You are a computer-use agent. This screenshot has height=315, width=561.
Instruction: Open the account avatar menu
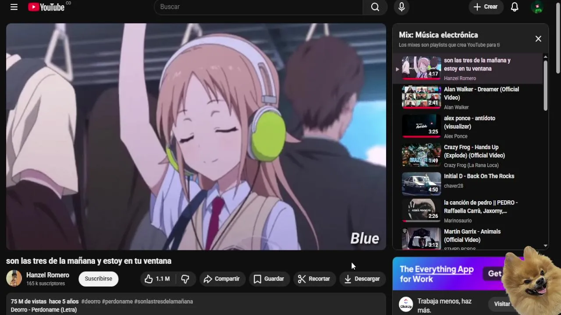(537, 7)
